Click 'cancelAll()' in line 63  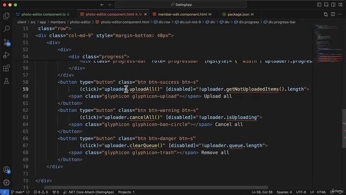144,118
